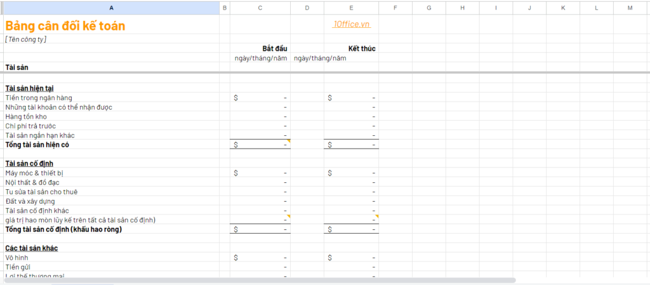
Task: Click the Tài sản cố định section heading
Action: 29,164
